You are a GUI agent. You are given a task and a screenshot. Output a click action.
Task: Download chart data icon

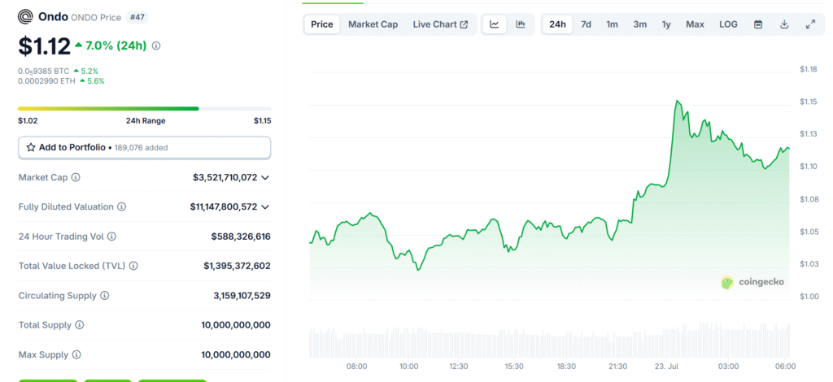tap(784, 24)
